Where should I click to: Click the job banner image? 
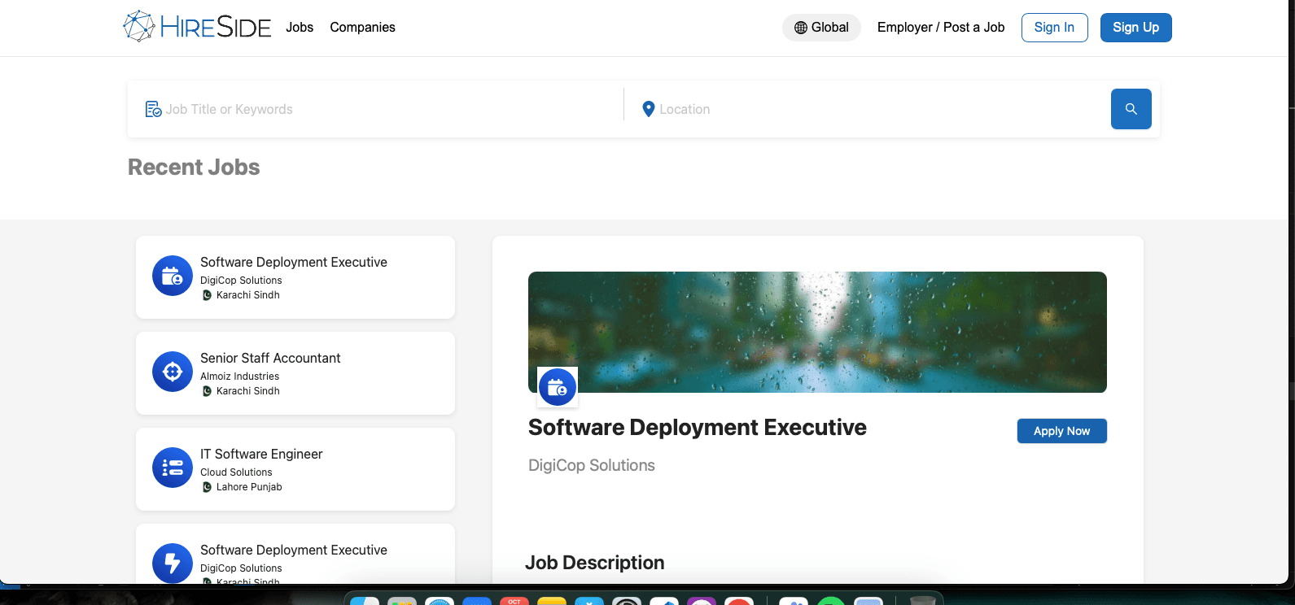(x=817, y=332)
